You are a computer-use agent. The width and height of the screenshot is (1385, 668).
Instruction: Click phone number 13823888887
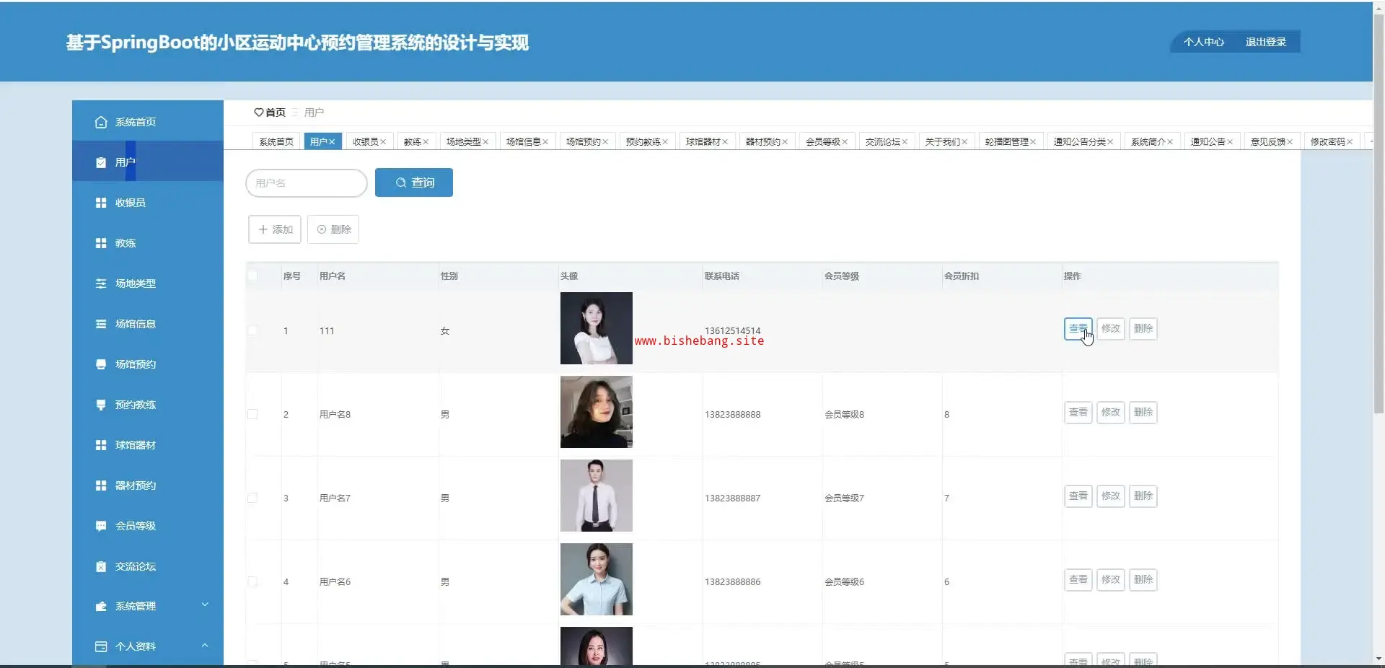tap(733, 498)
